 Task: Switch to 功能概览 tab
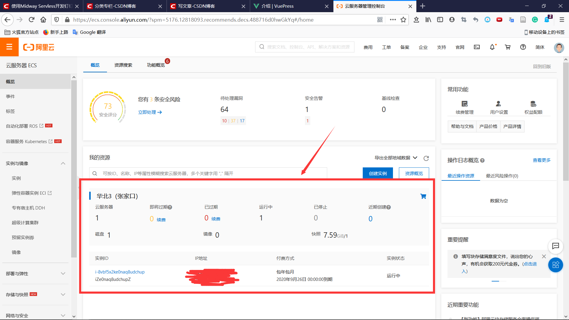tap(156, 65)
